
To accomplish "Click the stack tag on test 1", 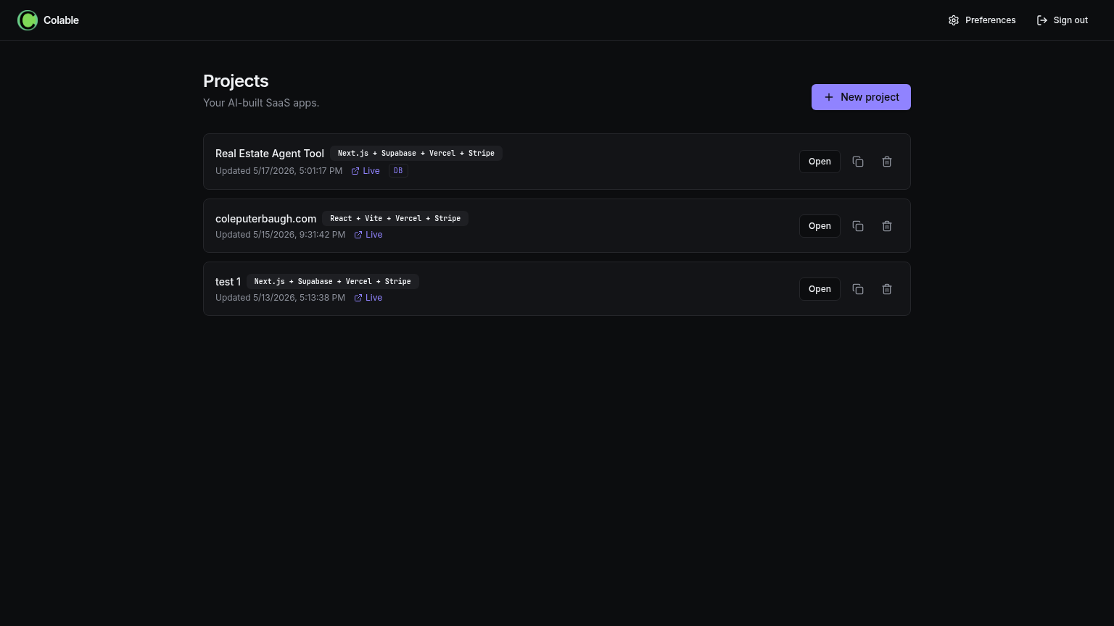I will click(x=333, y=282).
